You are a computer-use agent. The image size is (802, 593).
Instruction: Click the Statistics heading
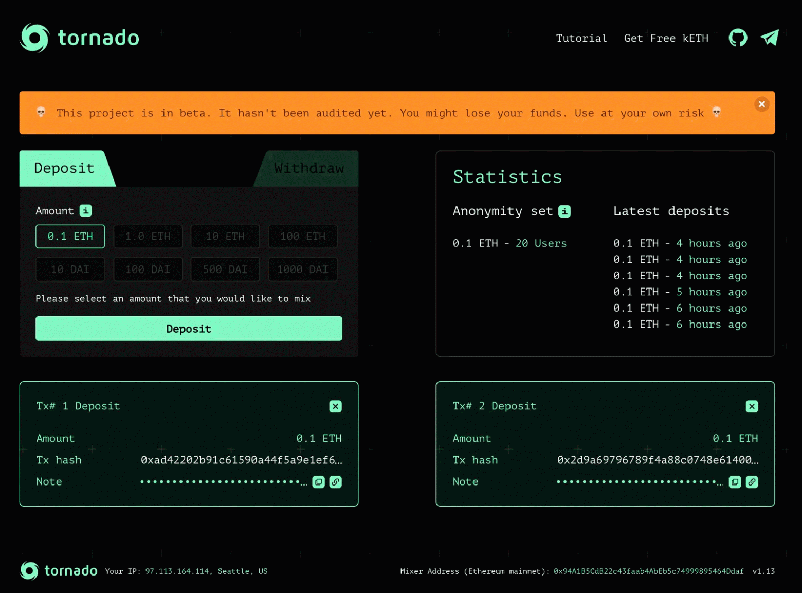(507, 177)
